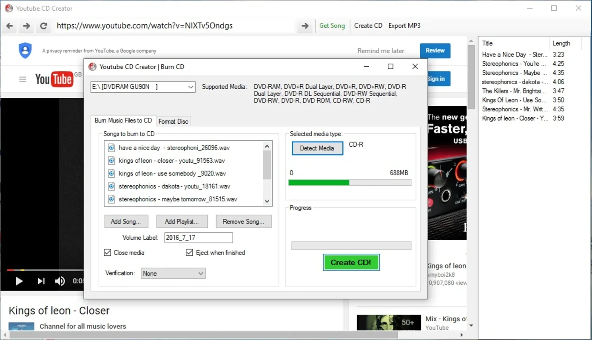The width and height of the screenshot is (592, 340).
Task: Click the reload page icon
Action: click(x=43, y=26)
